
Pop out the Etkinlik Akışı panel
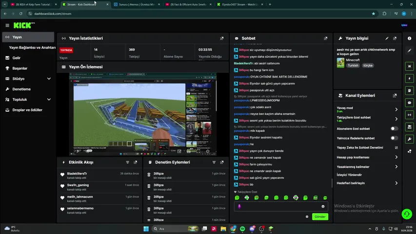[x=136, y=162]
